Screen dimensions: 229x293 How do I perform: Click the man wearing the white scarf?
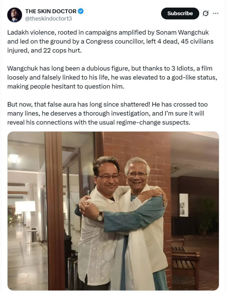pyautogui.click(x=142, y=224)
